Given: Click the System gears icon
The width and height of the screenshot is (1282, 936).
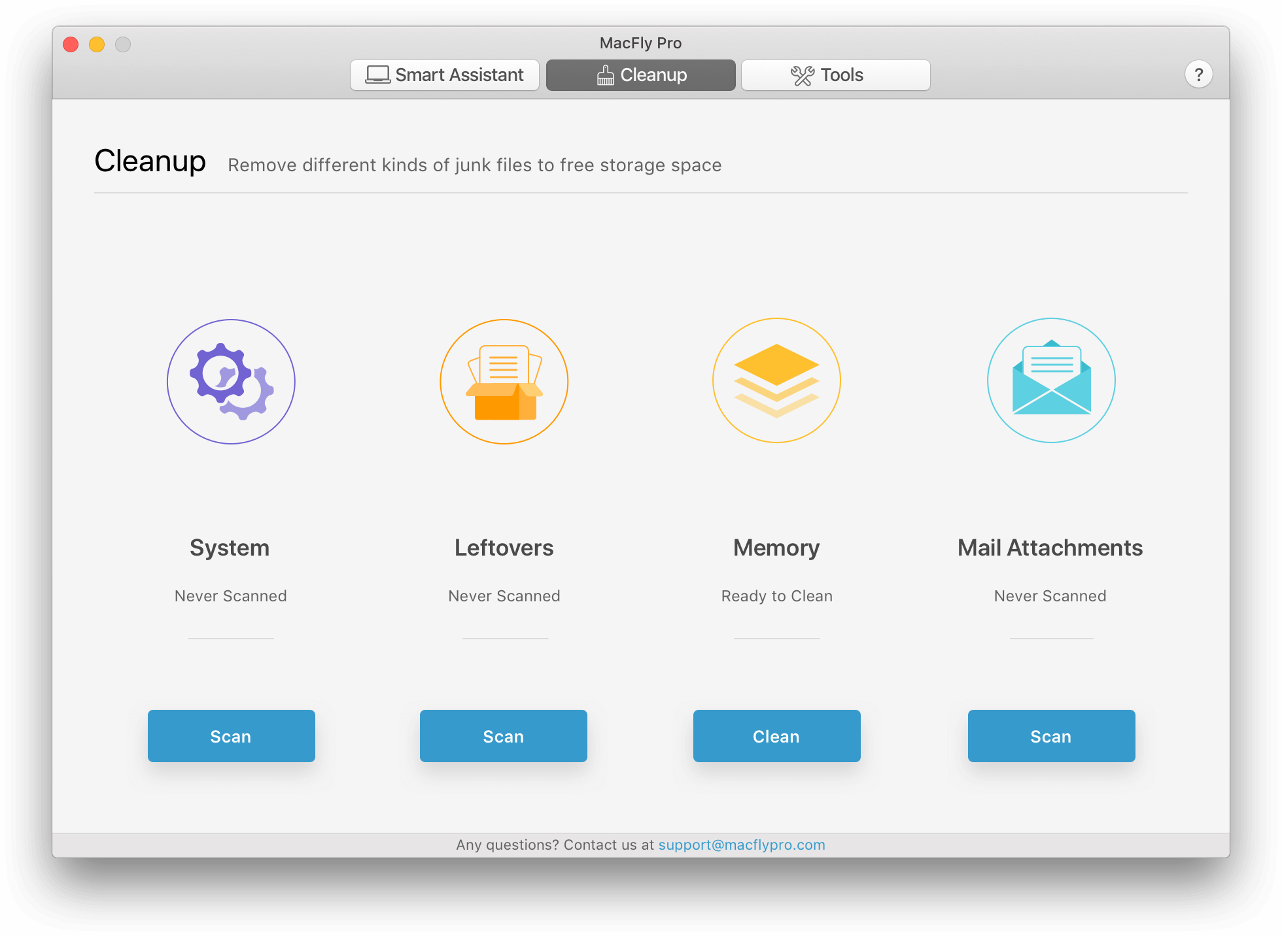Looking at the screenshot, I should pyautogui.click(x=231, y=382).
